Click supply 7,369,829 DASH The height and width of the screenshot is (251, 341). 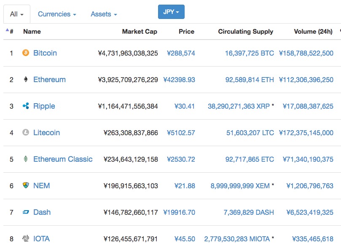[x=249, y=212]
